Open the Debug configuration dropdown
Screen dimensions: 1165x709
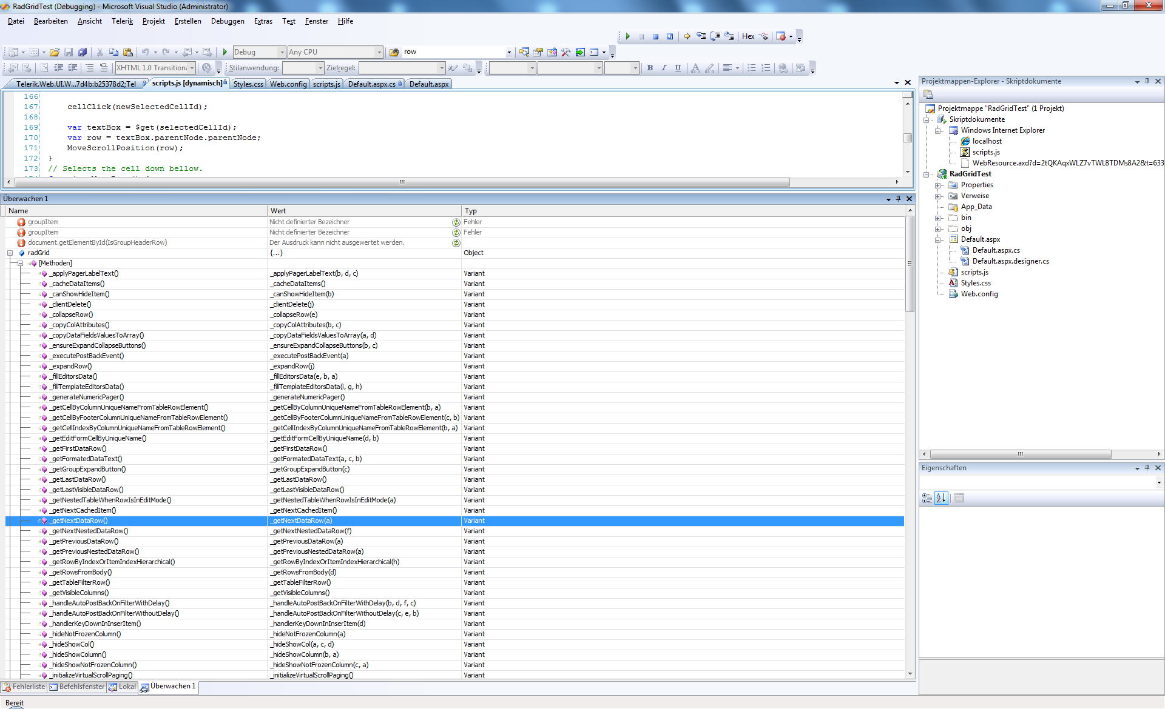(x=282, y=52)
